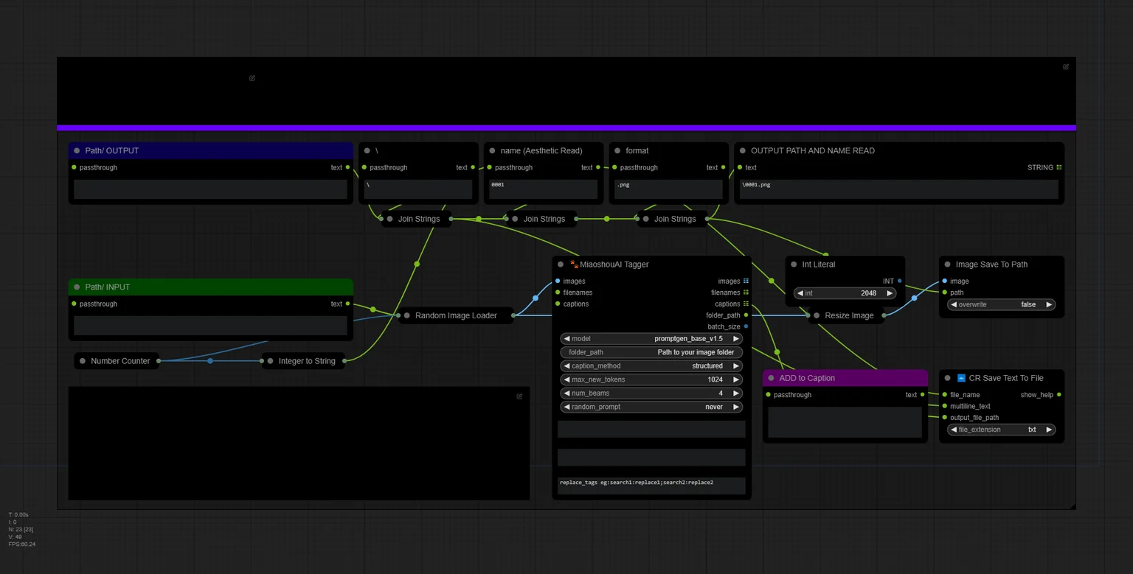Click the file_name input port
The height and width of the screenshot is (574, 1133).
(945, 395)
